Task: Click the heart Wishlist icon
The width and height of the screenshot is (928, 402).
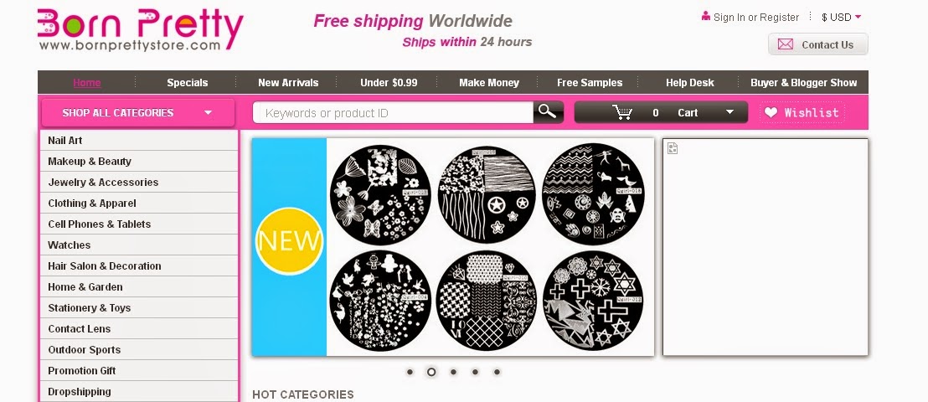Action: [x=771, y=112]
